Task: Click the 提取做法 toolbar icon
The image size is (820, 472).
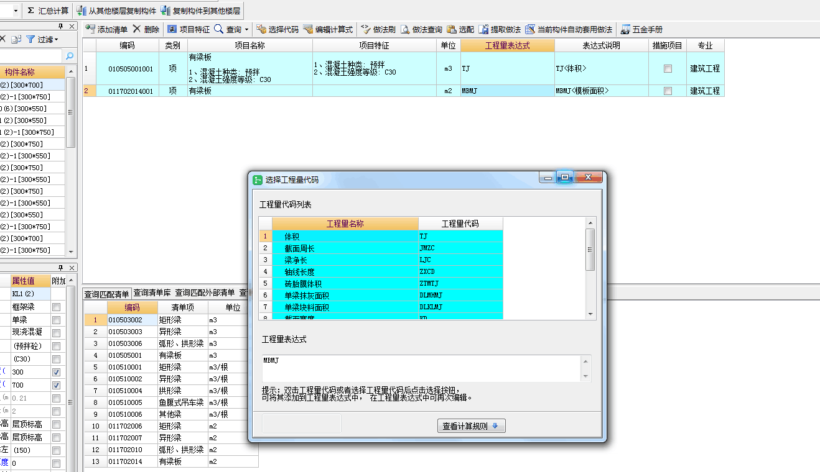Action: (483, 29)
